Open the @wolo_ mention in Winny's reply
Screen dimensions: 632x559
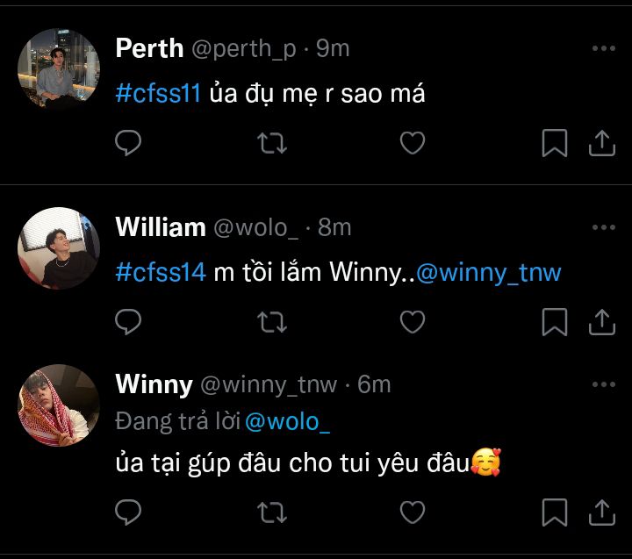(287, 422)
